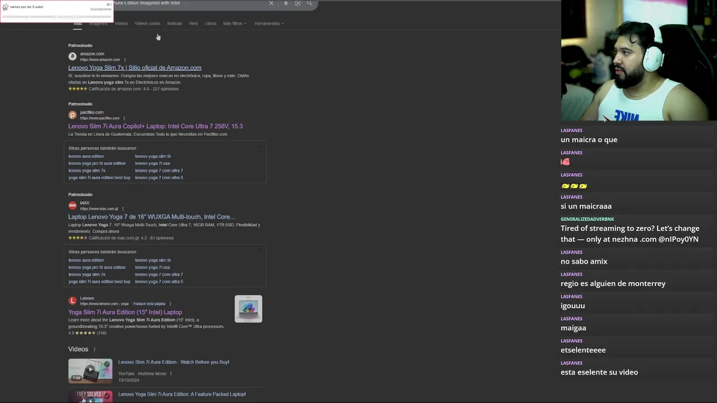Image resolution: width=717 pixels, height=403 pixels.
Task: Open A Feature Packed Laptop video link
Action: point(182,394)
